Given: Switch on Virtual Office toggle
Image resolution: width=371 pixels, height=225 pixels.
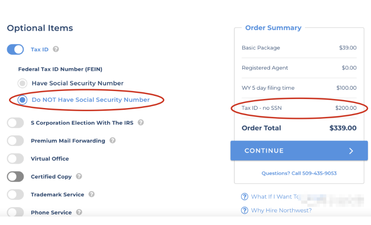Looking at the screenshot, I should 15,158.
